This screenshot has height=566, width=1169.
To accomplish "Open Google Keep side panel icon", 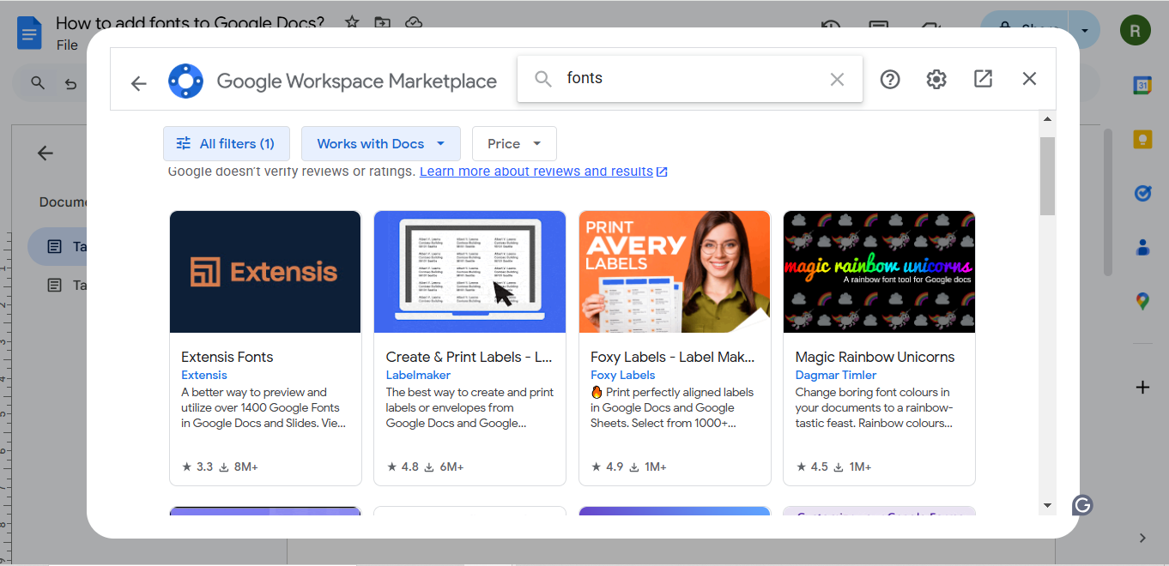I will [x=1142, y=140].
